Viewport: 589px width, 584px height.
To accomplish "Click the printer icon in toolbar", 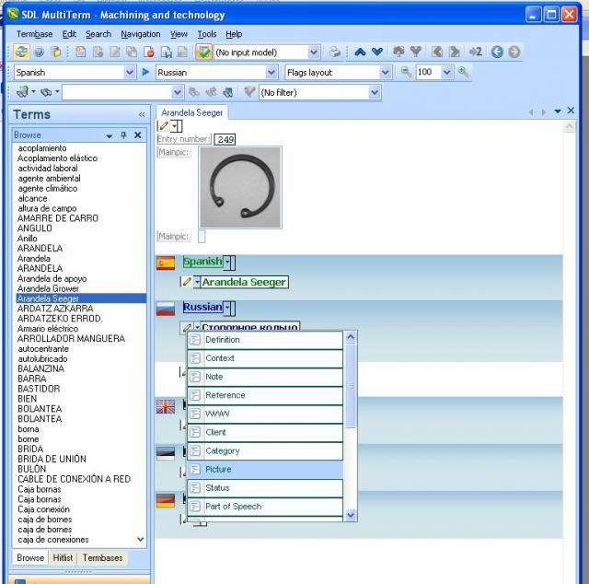I will click(334, 52).
